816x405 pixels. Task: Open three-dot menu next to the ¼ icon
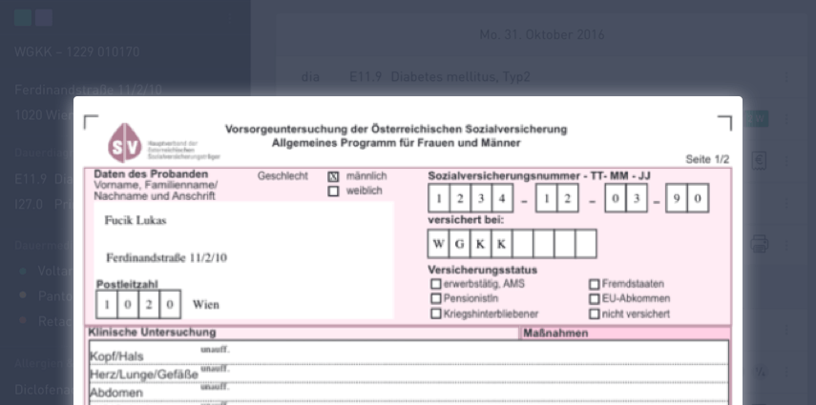point(786,372)
